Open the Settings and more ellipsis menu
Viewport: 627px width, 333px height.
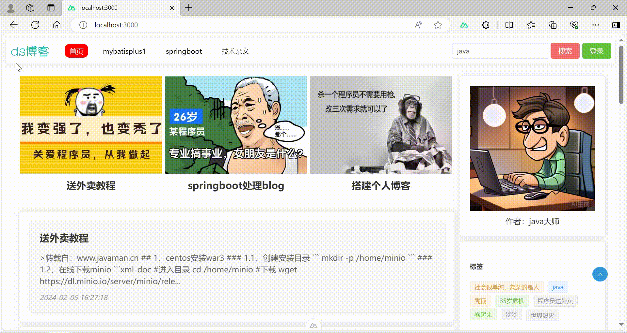coord(596,25)
